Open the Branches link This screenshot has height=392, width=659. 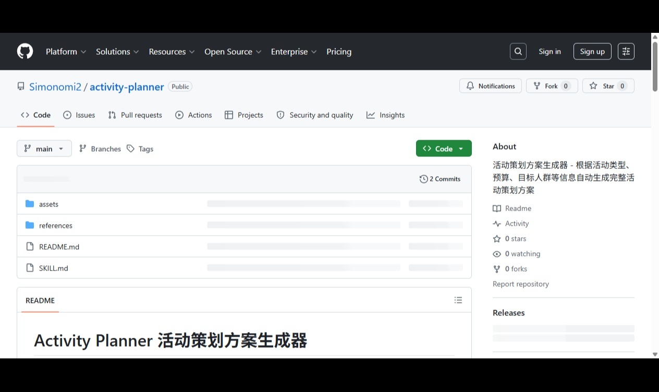(x=100, y=149)
